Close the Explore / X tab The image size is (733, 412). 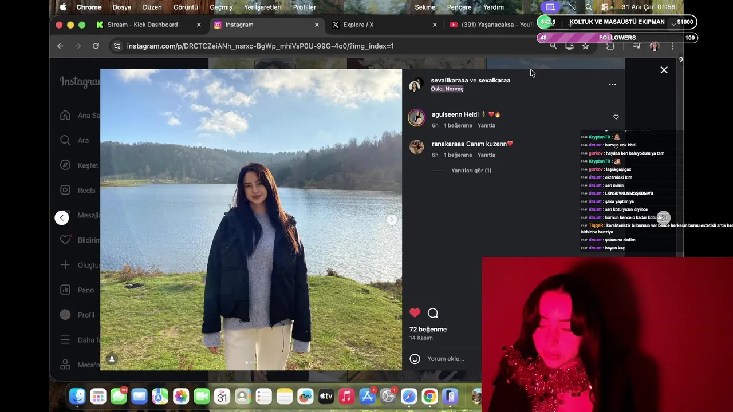(x=435, y=25)
